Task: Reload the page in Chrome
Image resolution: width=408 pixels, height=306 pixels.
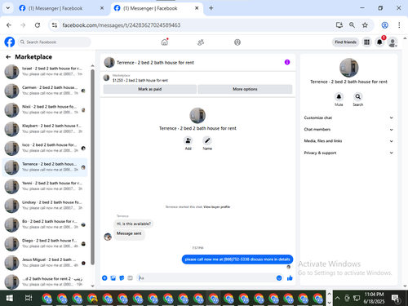Action: point(38,25)
